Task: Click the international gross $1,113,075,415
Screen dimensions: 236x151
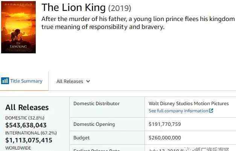Action: click(x=29, y=140)
